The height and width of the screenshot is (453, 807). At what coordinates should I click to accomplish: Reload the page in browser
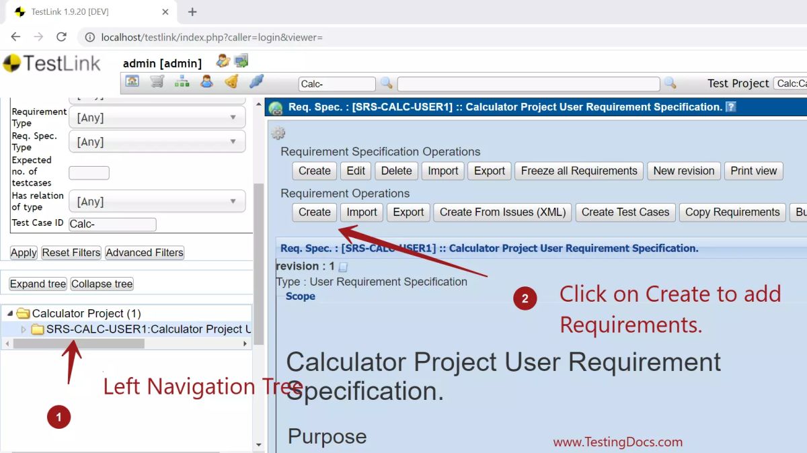(x=61, y=37)
